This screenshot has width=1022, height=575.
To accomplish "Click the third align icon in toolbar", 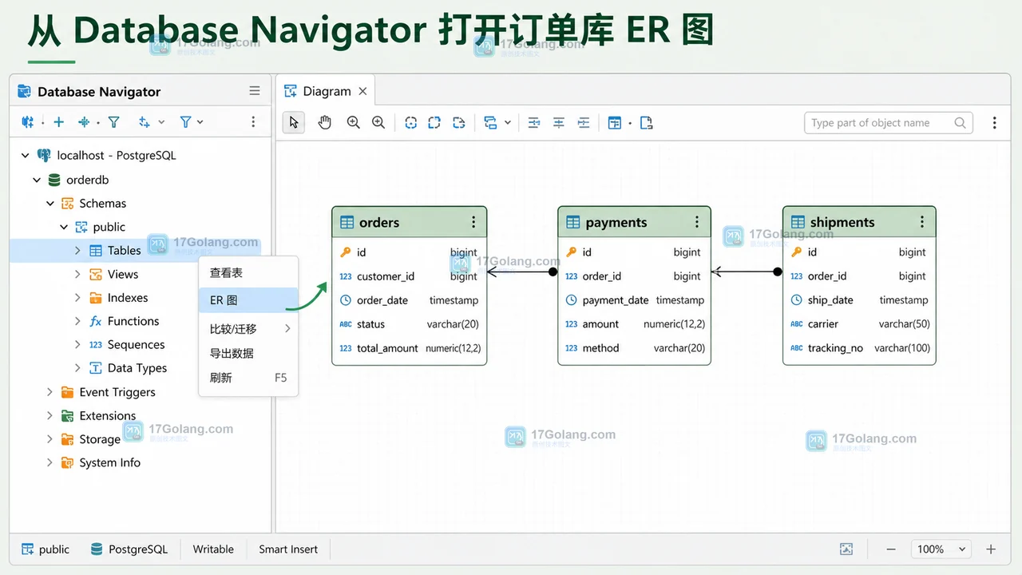I will pyautogui.click(x=584, y=122).
